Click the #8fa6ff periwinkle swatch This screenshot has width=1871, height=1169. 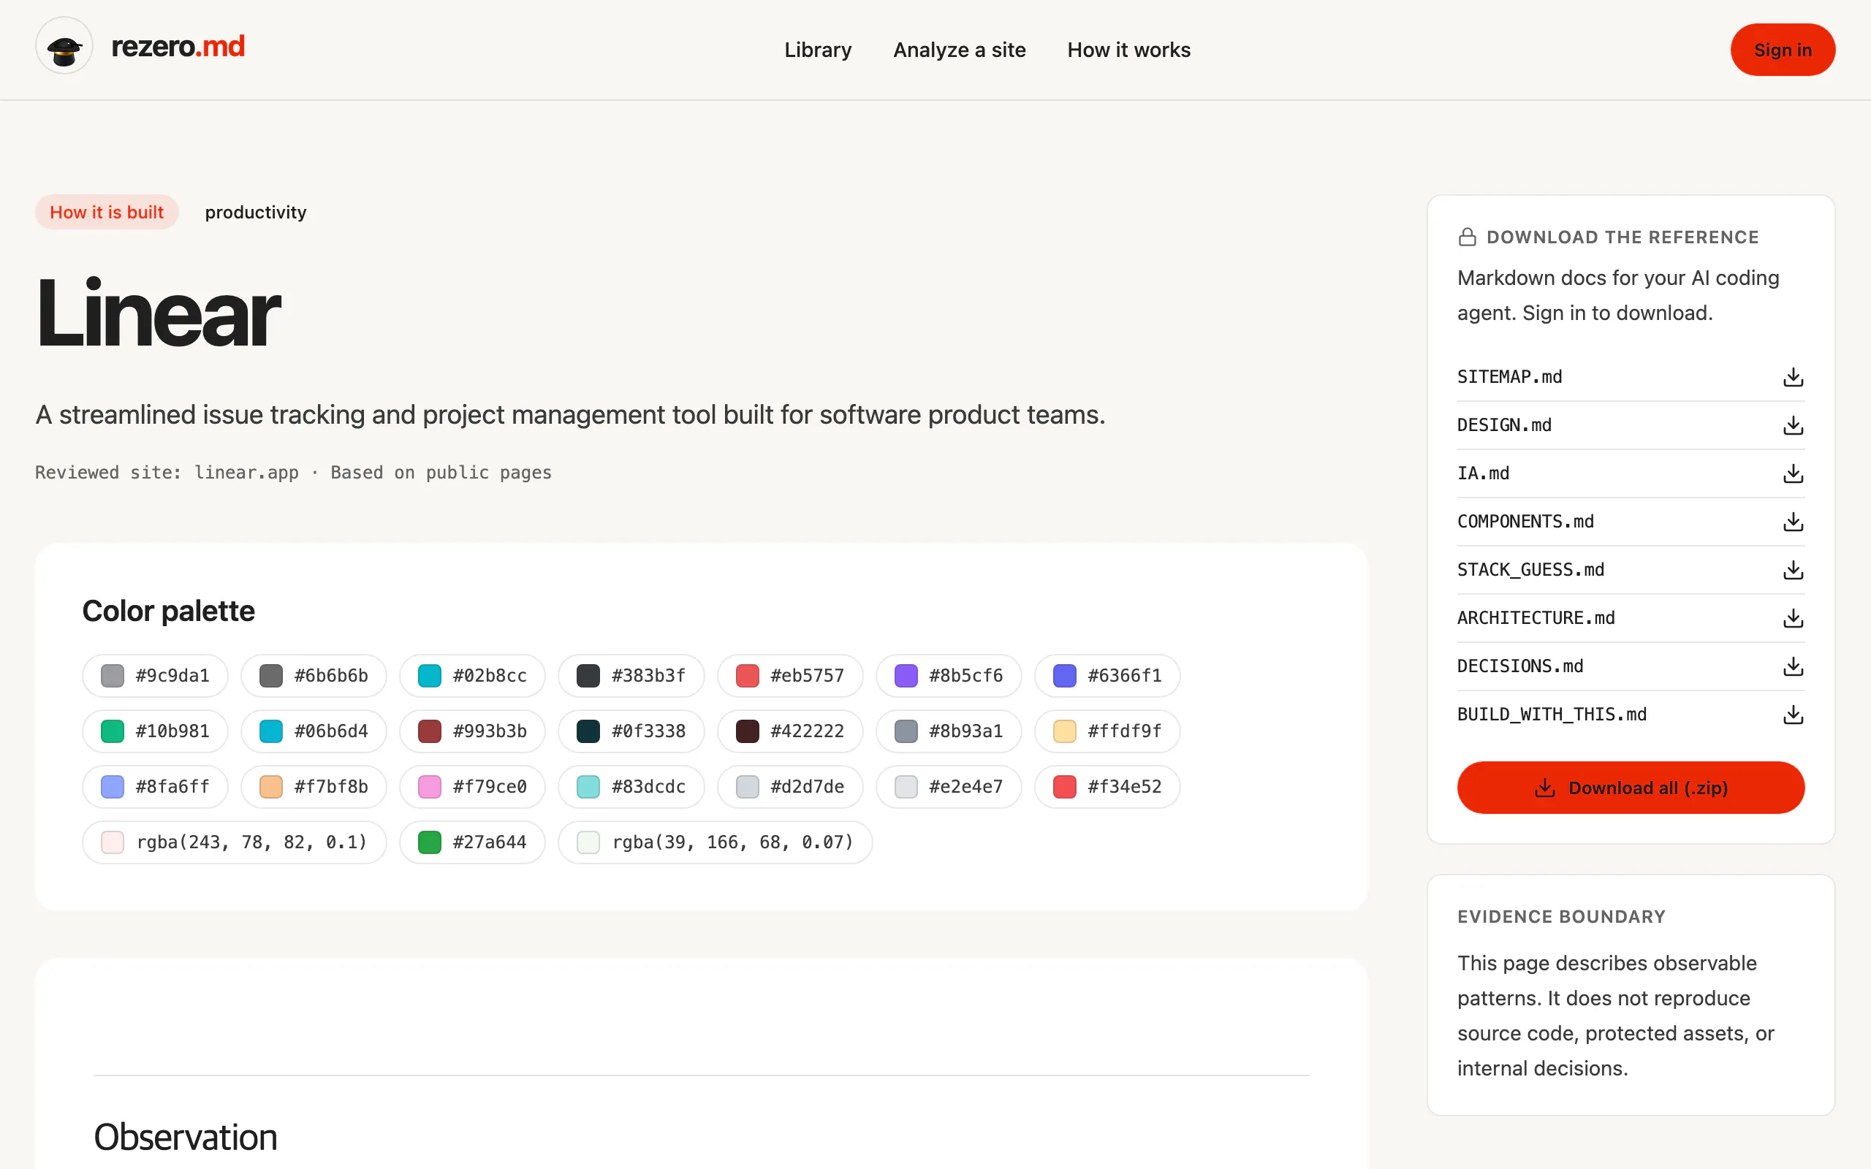click(156, 787)
